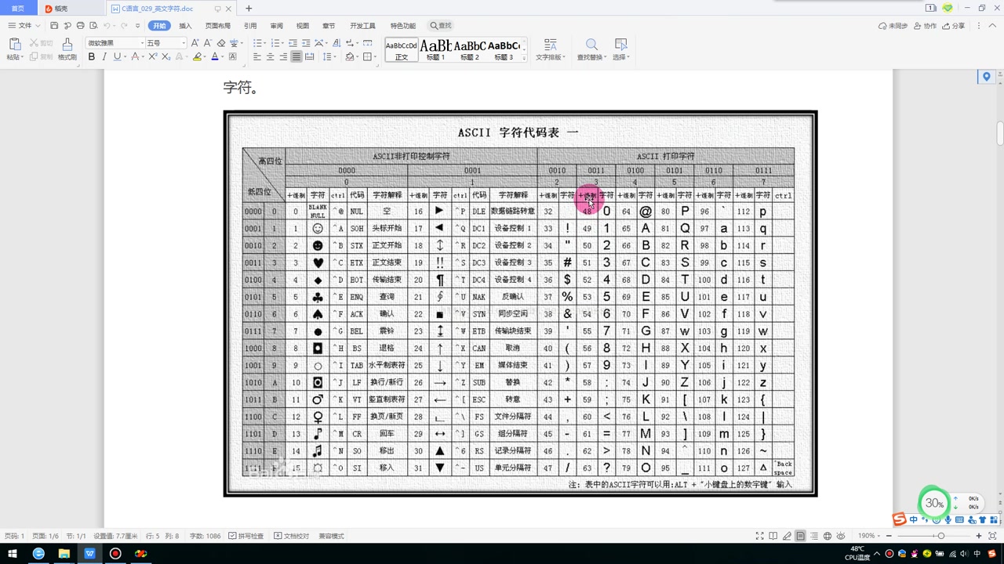Open the font size dropdown (五号)
This screenshot has height=564, width=1004.
tap(184, 43)
